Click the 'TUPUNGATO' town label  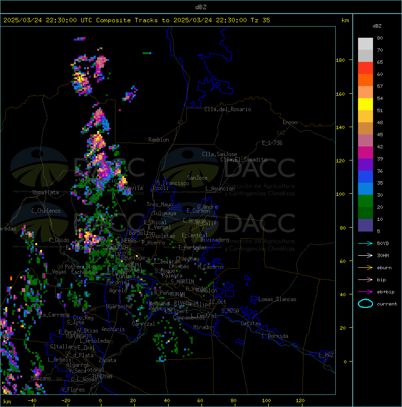pyautogui.click(x=79, y=336)
